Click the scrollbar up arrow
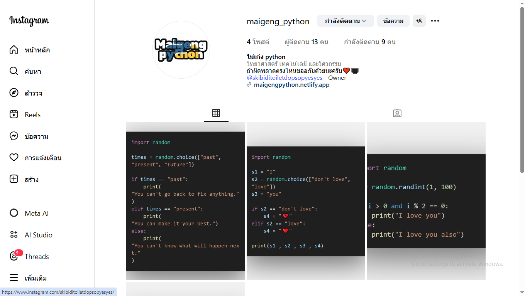This screenshot has width=525, height=296. (x=522, y=3)
